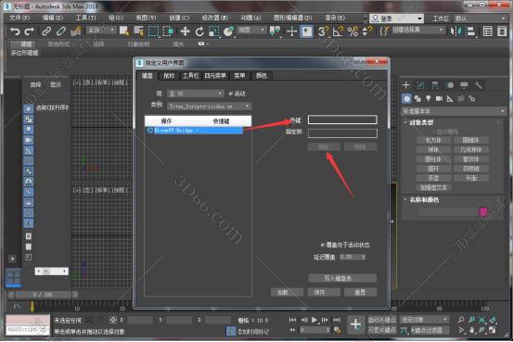
Task: Open the selection filter dropdown in toolbar
Action: tap(101, 30)
